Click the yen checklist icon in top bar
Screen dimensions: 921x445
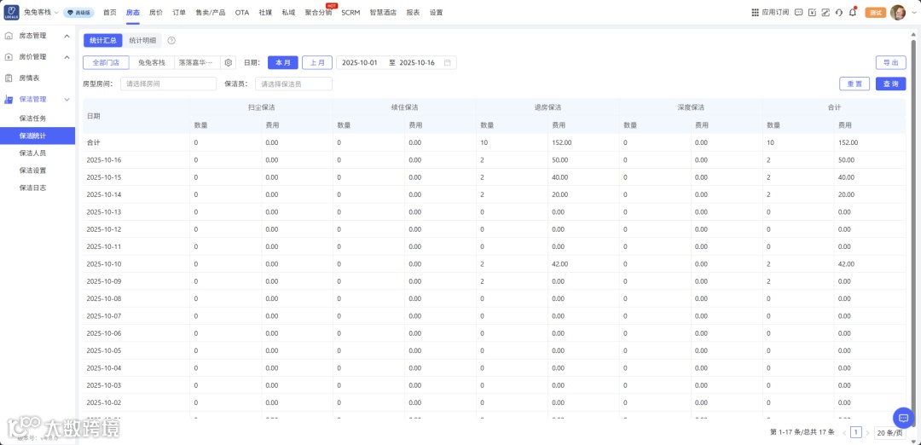(813, 12)
